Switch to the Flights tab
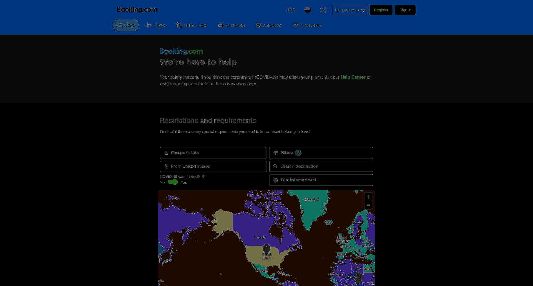Image resolution: width=533 pixels, height=286 pixels. 155,25
